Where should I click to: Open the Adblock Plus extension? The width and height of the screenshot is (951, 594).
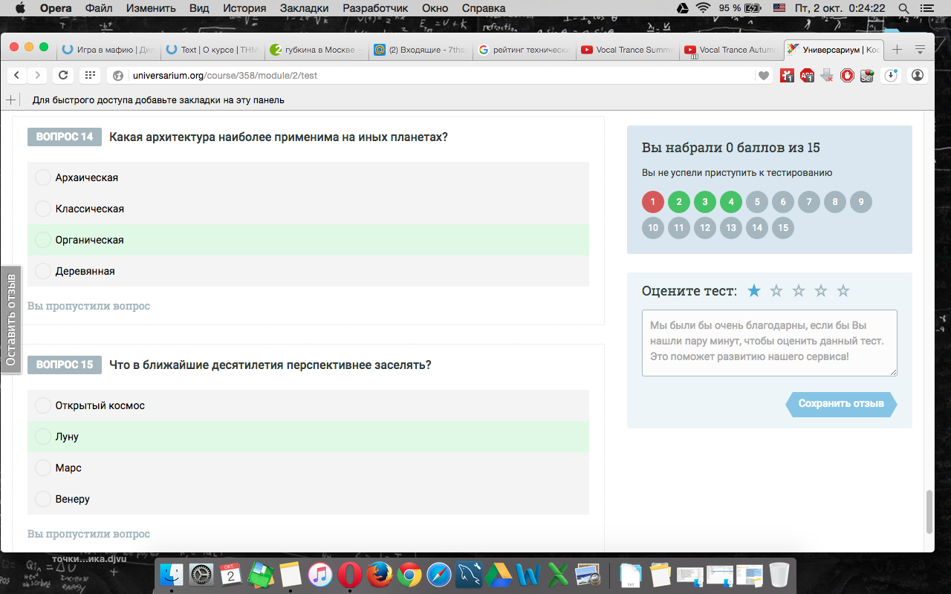point(807,75)
